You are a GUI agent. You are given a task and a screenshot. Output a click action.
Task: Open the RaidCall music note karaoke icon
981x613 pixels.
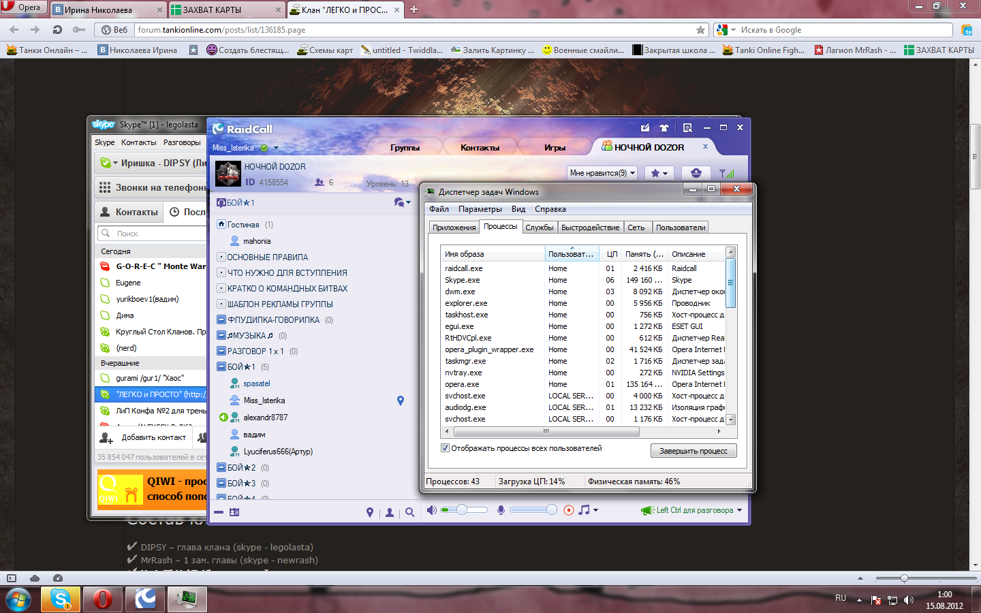point(585,510)
